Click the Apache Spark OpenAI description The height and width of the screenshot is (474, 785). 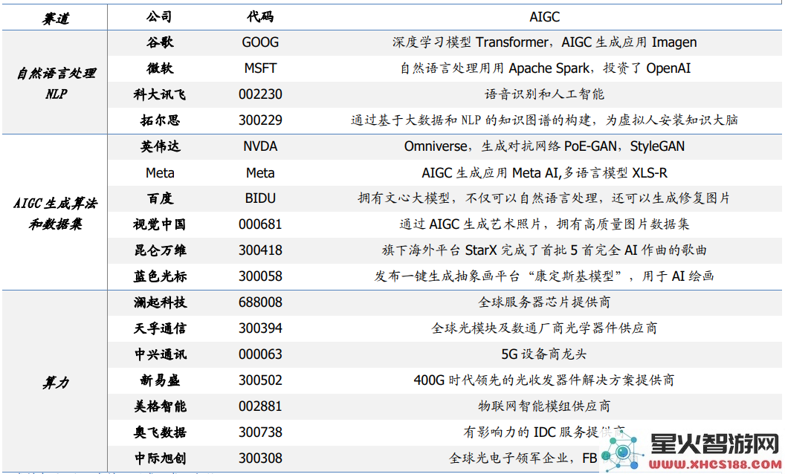tap(545, 68)
